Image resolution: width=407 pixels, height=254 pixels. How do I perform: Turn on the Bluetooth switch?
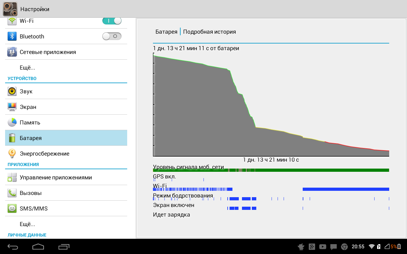coord(112,36)
